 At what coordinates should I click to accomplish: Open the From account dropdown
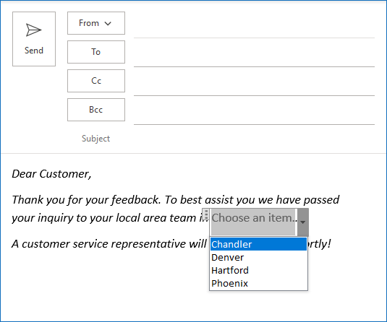tap(96, 23)
